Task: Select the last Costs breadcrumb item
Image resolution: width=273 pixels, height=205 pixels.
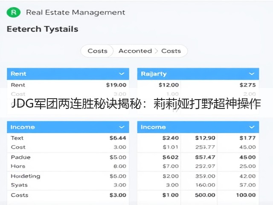Action: (x=171, y=51)
